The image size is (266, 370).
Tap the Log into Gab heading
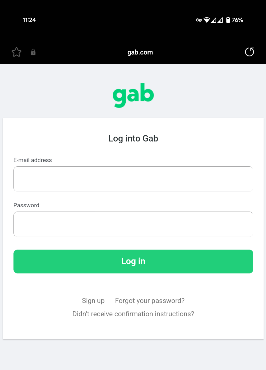(133, 139)
